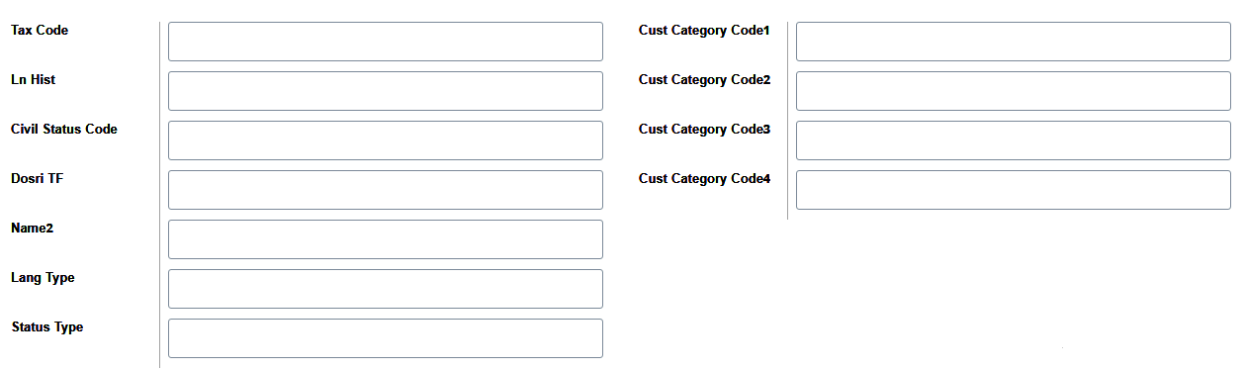This screenshot has height=370, width=1245.
Task: Focus the Cust Category Code1 field
Action: coord(1014,42)
